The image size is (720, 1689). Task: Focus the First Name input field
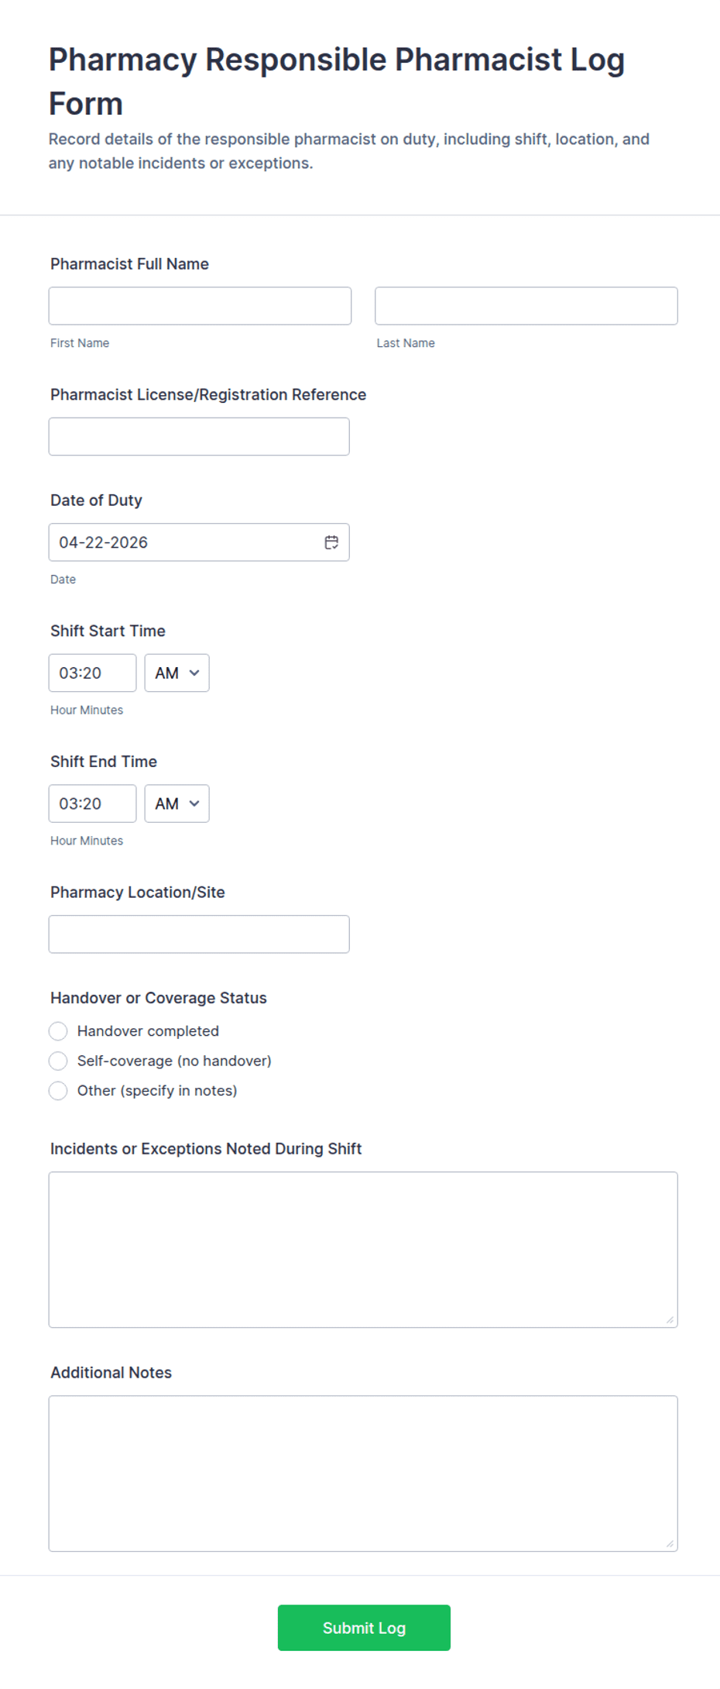coord(200,306)
